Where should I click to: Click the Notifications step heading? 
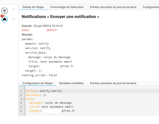click(x=60, y=17)
